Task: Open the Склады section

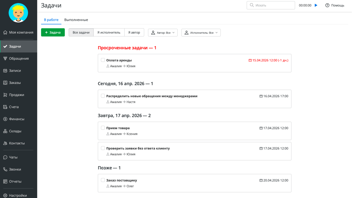Action: (15, 131)
